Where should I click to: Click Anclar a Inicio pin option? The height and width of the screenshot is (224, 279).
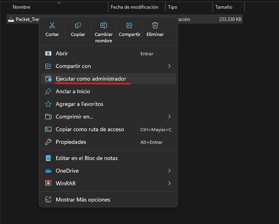[73, 91]
